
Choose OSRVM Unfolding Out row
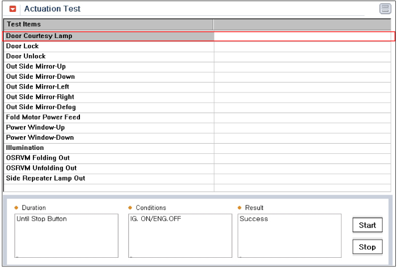pos(197,169)
